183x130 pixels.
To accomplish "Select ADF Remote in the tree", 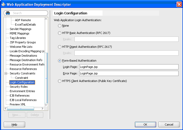I will coord(23,20).
